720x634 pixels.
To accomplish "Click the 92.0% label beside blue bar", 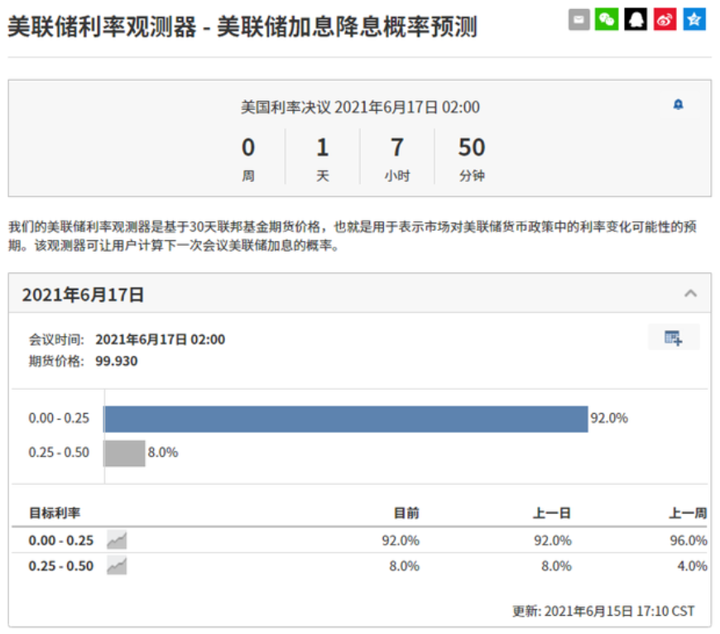I will point(609,418).
